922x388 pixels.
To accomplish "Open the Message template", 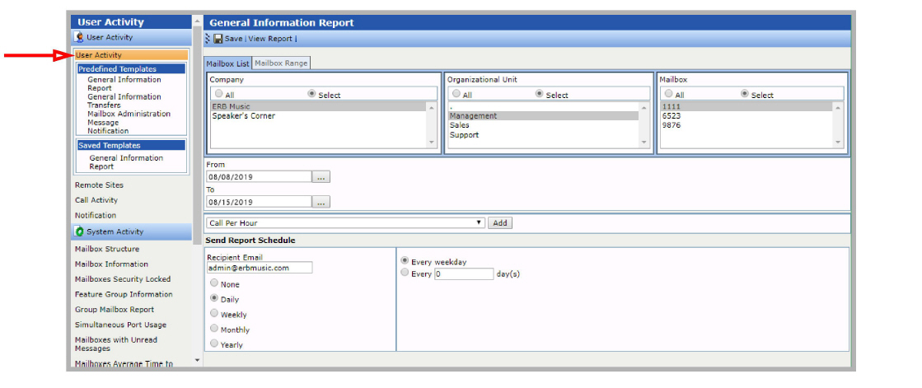I will pyautogui.click(x=103, y=122).
